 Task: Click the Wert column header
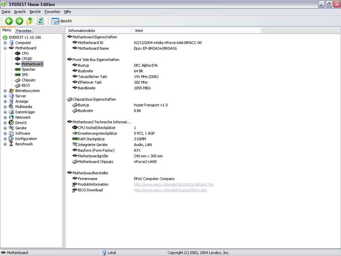(197, 31)
